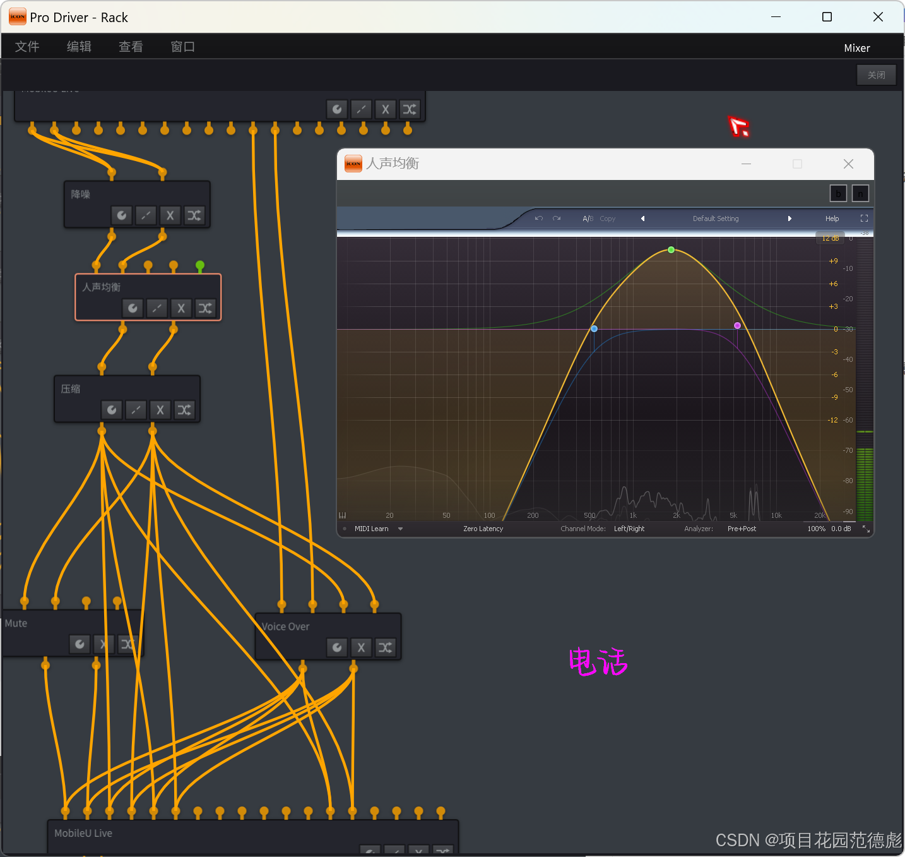This screenshot has height=857, width=905.
Task: Click X icon on Voice Over node
Action: click(361, 647)
